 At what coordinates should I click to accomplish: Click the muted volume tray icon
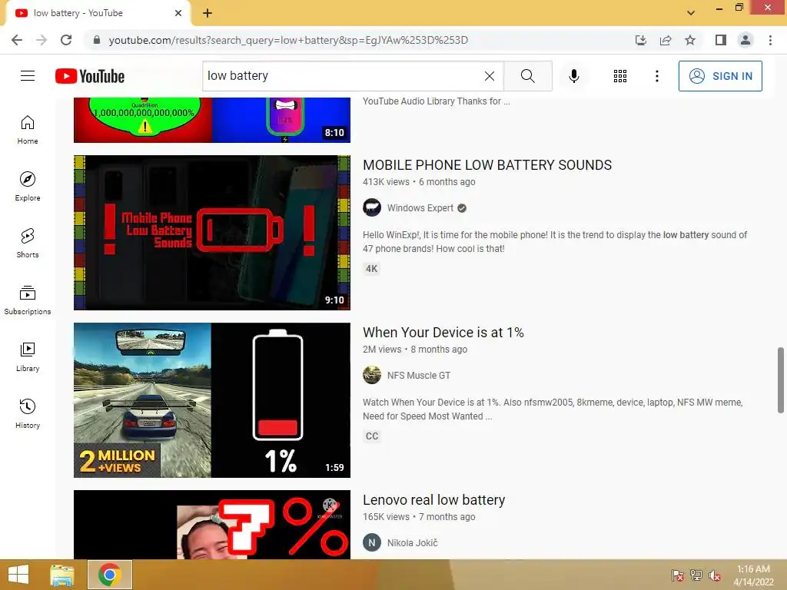coord(714,575)
